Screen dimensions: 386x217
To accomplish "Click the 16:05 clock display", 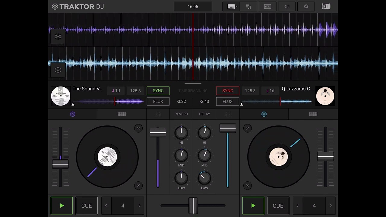I will tap(193, 7).
